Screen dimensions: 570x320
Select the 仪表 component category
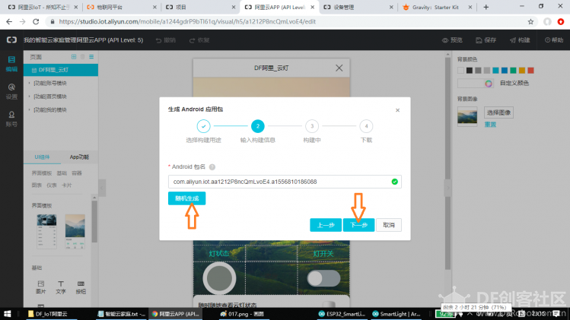[52, 185]
